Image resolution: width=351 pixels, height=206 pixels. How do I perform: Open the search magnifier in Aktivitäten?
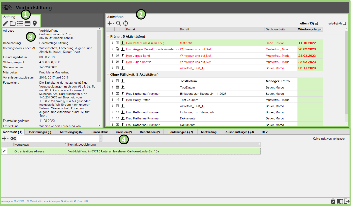pos(118,23)
